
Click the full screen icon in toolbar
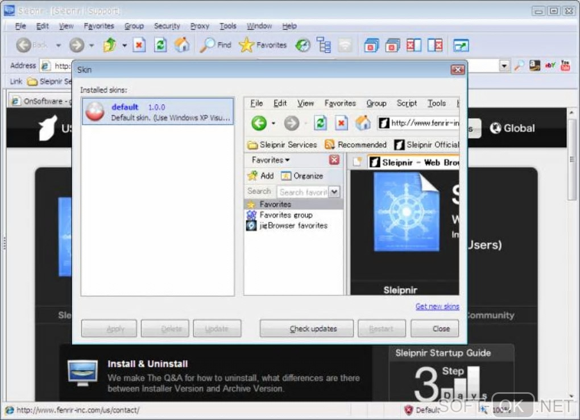(461, 45)
